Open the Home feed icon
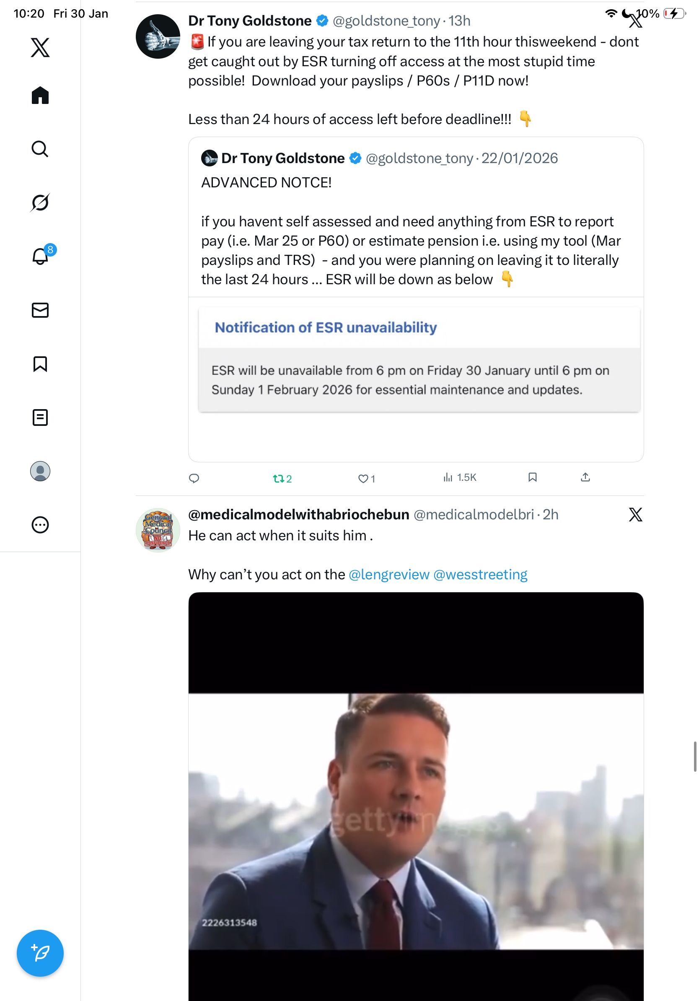Image resolution: width=699 pixels, height=1001 pixels. coord(40,95)
